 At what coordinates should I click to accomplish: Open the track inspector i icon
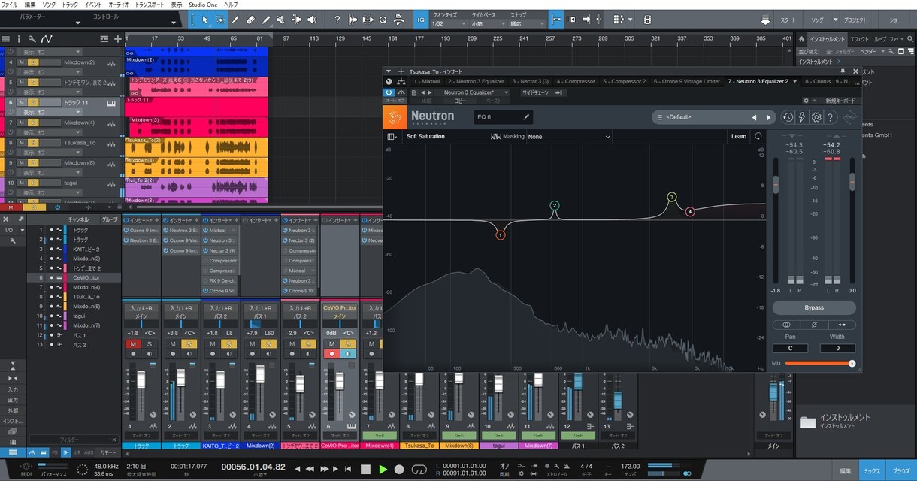click(20, 38)
